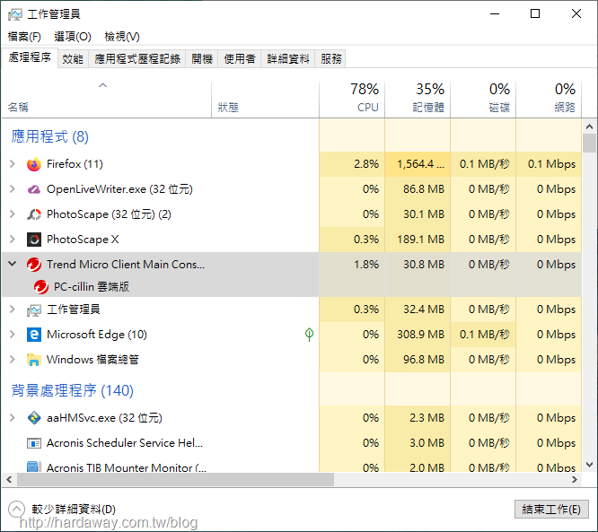This screenshot has width=598, height=532.
Task: Click the horizontal scrollbar right arrow
Action: click(575, 479)
